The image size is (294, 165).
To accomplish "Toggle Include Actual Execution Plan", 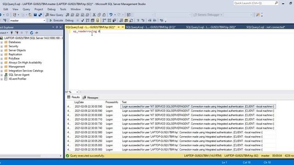I will [104, 20].
